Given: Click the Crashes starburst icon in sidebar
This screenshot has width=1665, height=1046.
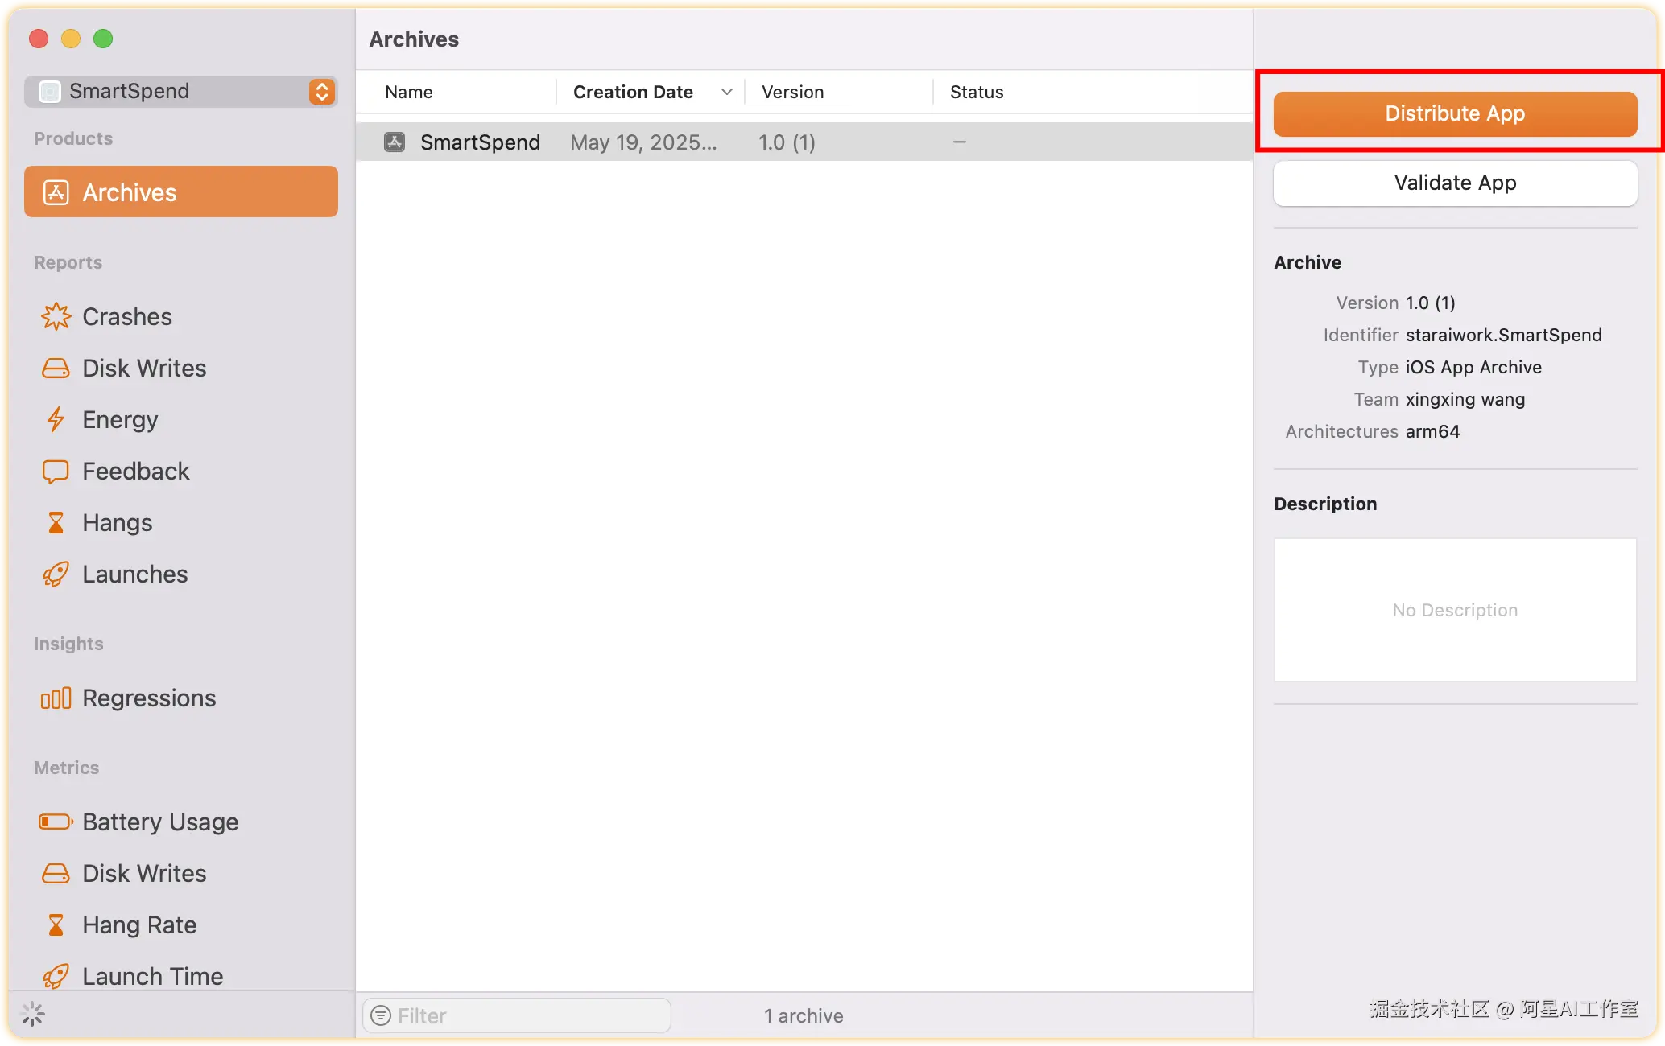Looking at the screenshot, I should (56, 316).
